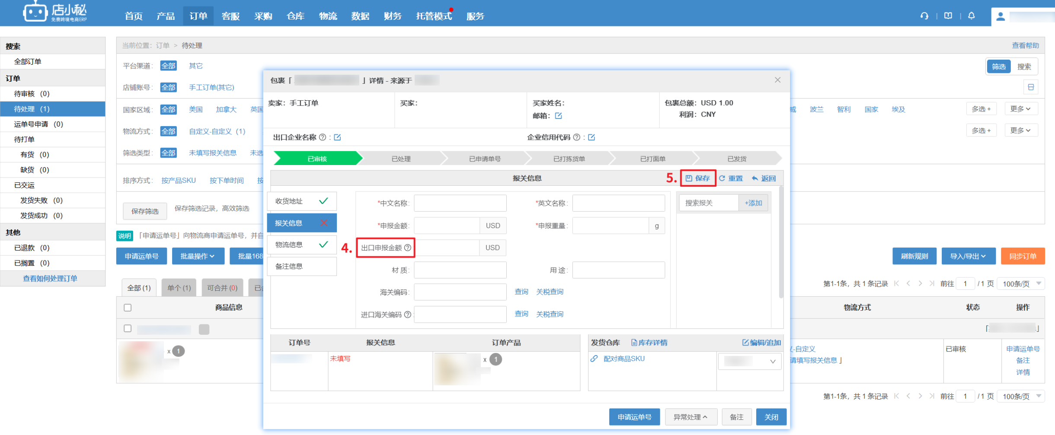Click the collapse filter panel icon
Screen dimensions: 1055x435
1031,87
